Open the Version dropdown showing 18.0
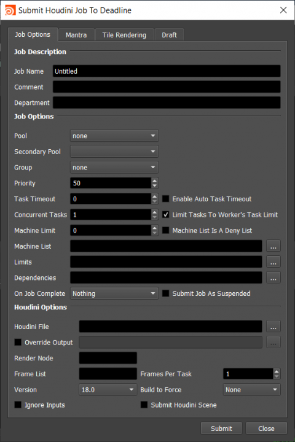 108,390
